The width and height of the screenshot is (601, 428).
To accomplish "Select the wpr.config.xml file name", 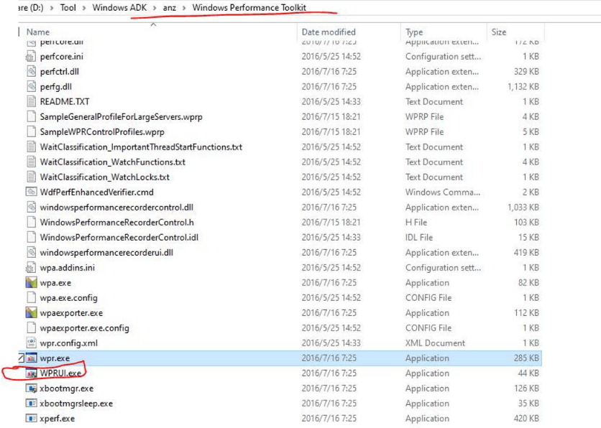I will point(69,343).
